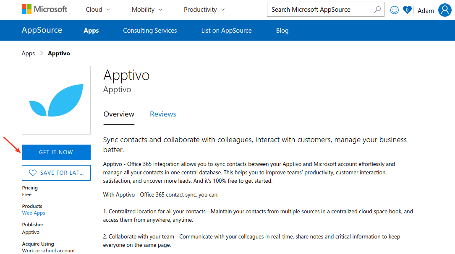The height and width of the screenshot is (254, 455).
Task: Click the Save for Later button
Action: coord(56,173)
